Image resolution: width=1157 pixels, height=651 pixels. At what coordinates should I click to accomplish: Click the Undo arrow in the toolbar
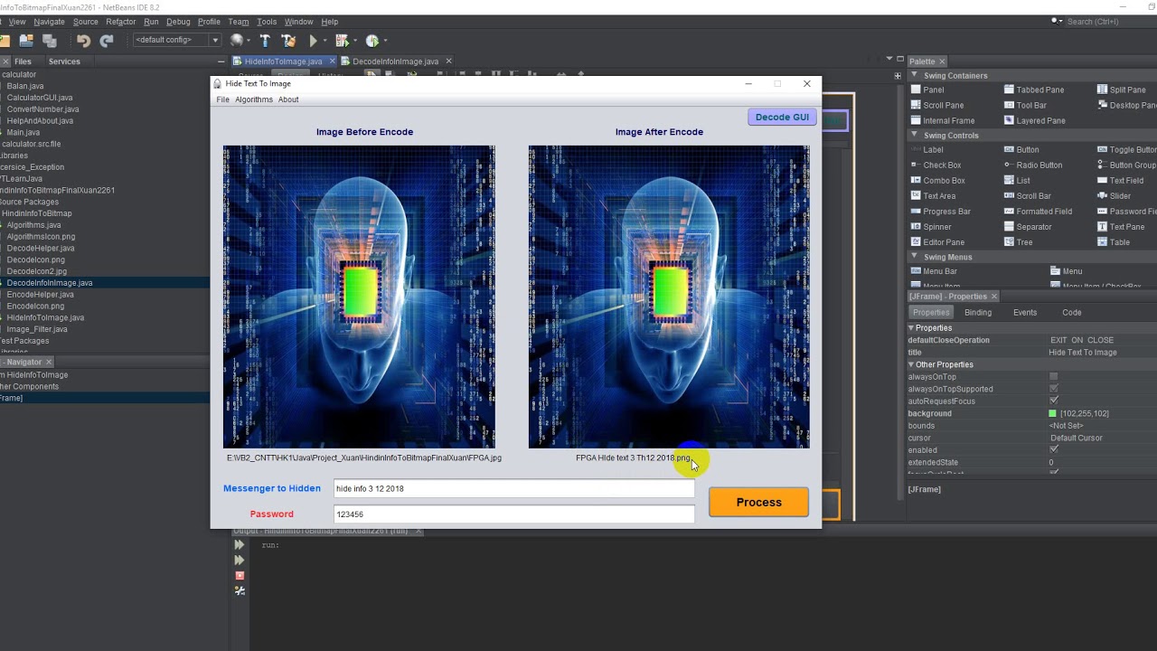click(83, 41)
